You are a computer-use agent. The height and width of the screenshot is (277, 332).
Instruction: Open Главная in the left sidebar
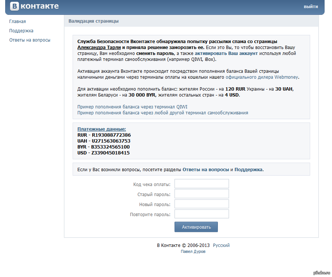17,22
